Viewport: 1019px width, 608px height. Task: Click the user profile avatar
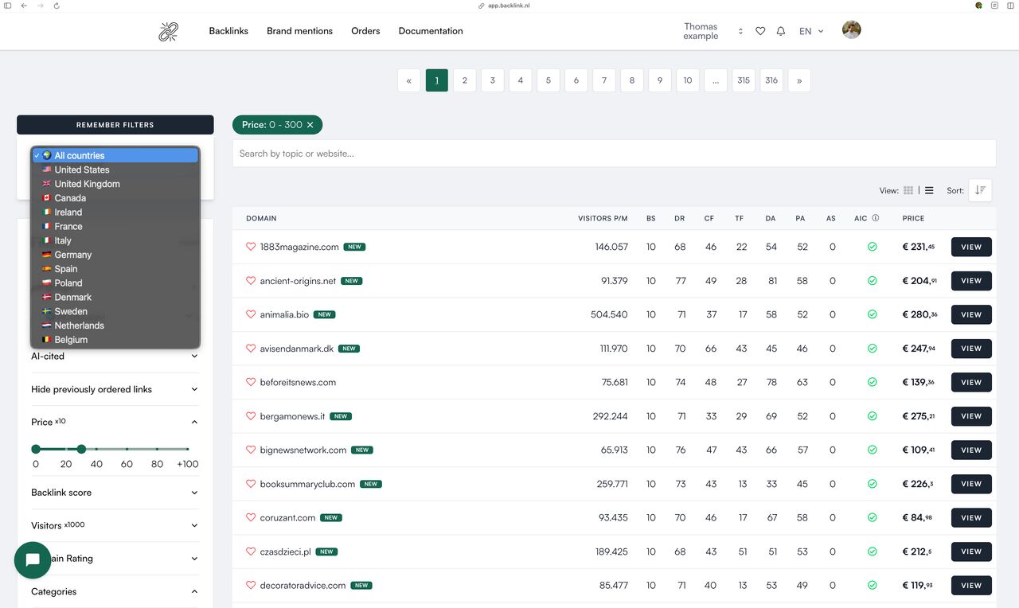852,30
